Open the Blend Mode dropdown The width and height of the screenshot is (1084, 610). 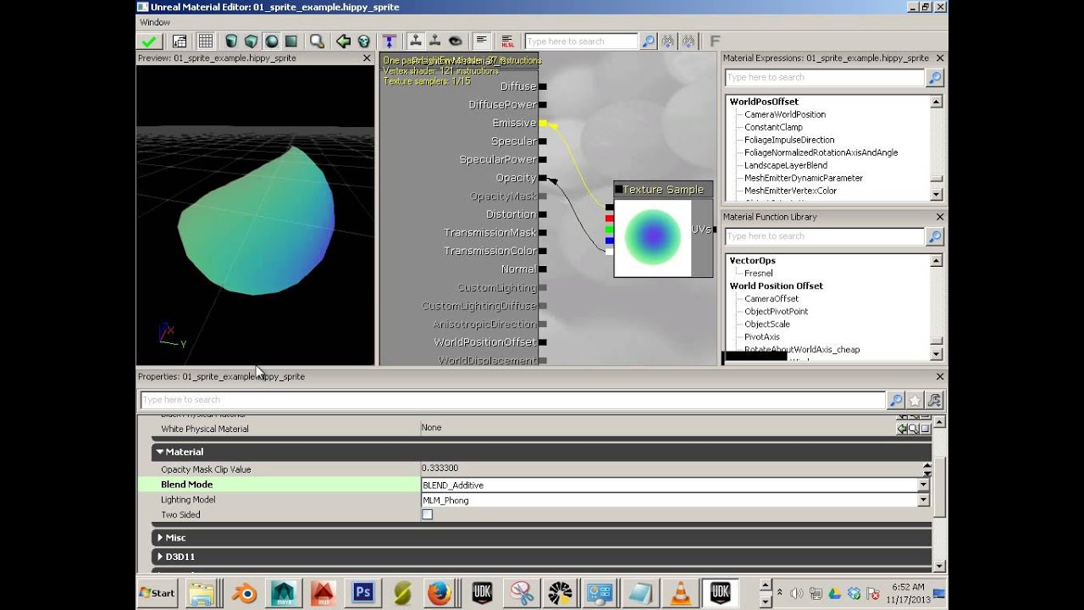click(x=923, y=485)
